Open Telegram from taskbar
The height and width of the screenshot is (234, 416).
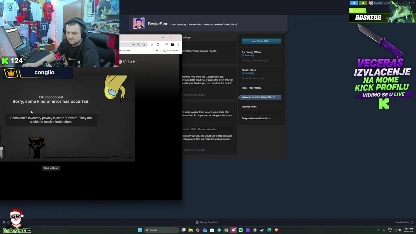pos(219,230)
